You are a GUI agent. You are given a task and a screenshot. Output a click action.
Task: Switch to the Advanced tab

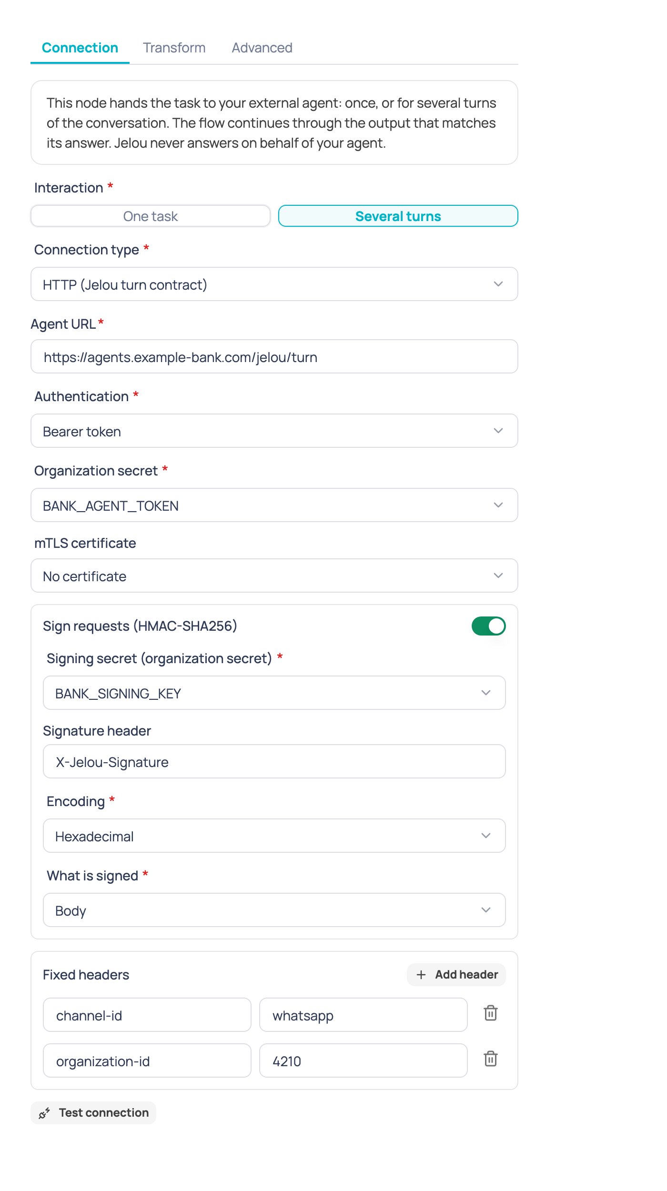tap(262, 48)
